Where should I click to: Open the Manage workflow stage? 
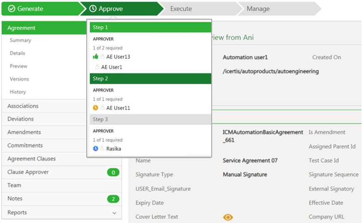point(258,9)
